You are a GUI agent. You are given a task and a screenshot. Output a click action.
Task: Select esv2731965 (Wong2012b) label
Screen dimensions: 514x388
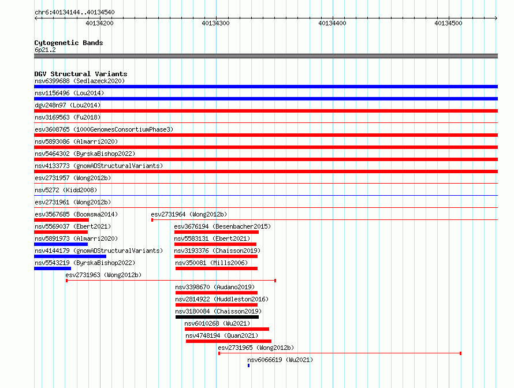click(256, 348)
